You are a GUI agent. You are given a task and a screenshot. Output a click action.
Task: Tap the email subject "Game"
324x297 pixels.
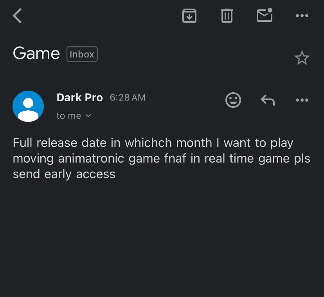click(x=36, y=54)
